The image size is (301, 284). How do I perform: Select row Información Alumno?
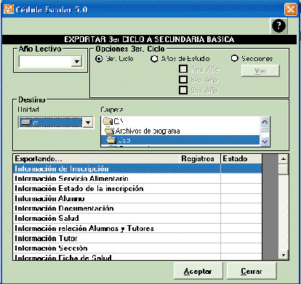pyautogui.click(x=137, y=198)
